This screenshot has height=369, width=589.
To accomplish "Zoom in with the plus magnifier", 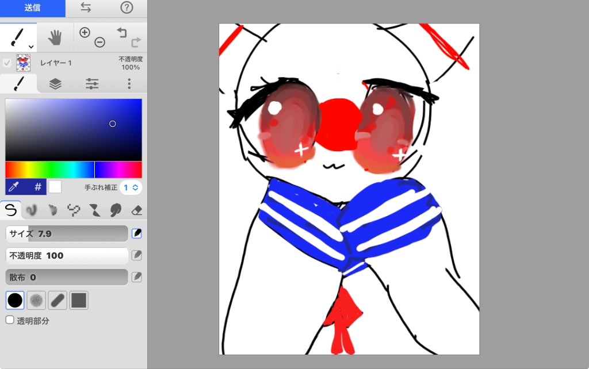I will (85, 32).
